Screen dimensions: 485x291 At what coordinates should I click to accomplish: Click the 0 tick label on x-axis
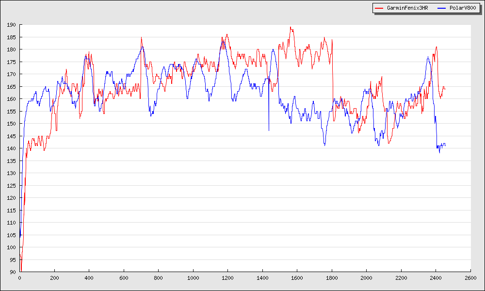point(20,278)
